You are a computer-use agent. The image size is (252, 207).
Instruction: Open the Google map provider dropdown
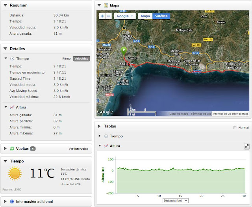tap(125, 16)
